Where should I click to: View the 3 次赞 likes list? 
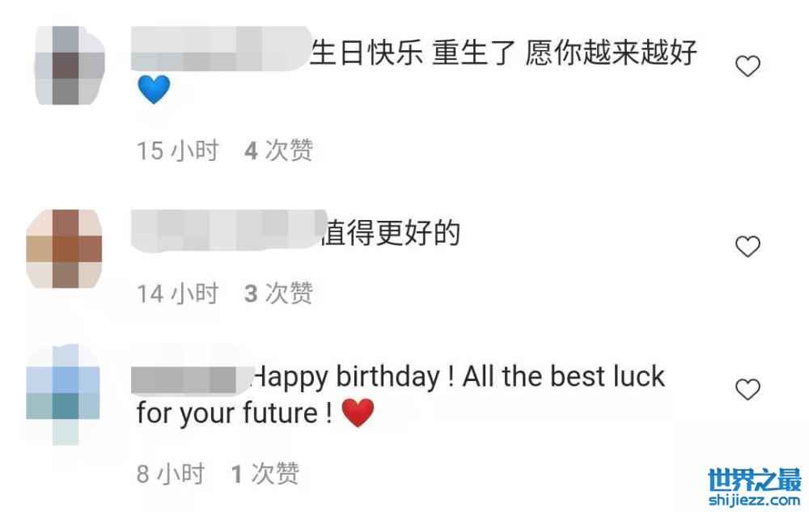pyautogui.click(x=278, y=294)
